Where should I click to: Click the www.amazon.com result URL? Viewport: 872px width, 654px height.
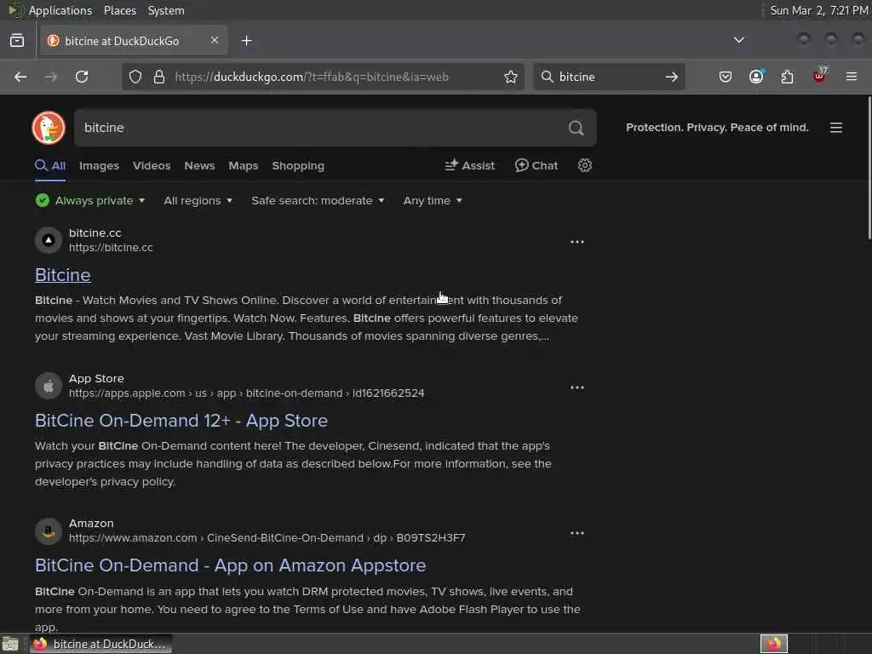267,538
